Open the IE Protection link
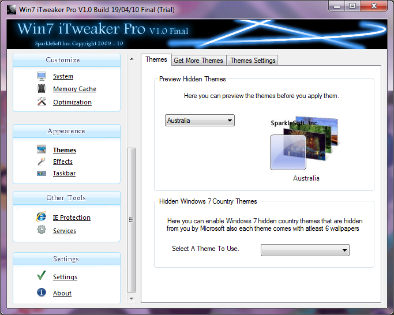 pos(72,217)
